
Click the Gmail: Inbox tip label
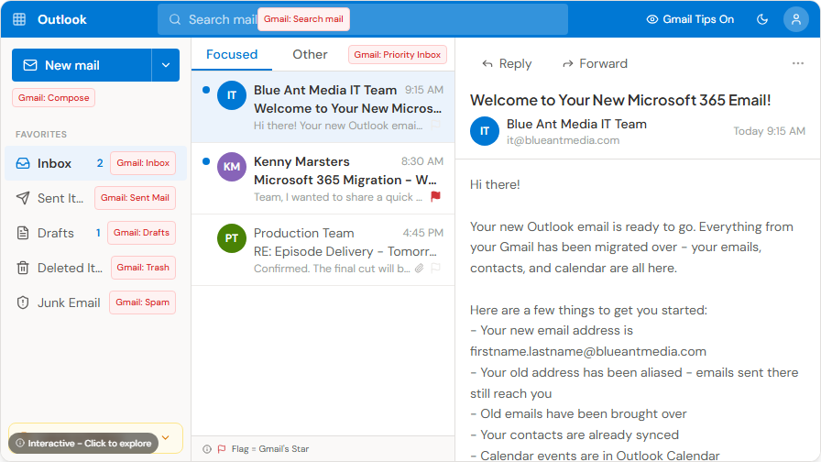tap(143, 163)
